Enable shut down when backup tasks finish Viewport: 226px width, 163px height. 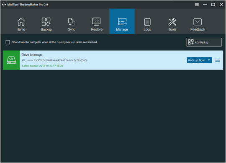pos(8,42)
